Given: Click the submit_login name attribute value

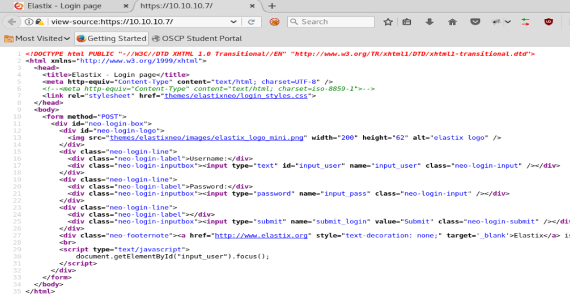Looking at the screenshot, I should (341, 222).
